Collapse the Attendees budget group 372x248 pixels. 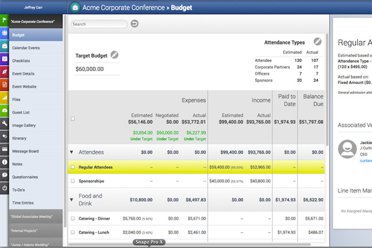[72, 152]
